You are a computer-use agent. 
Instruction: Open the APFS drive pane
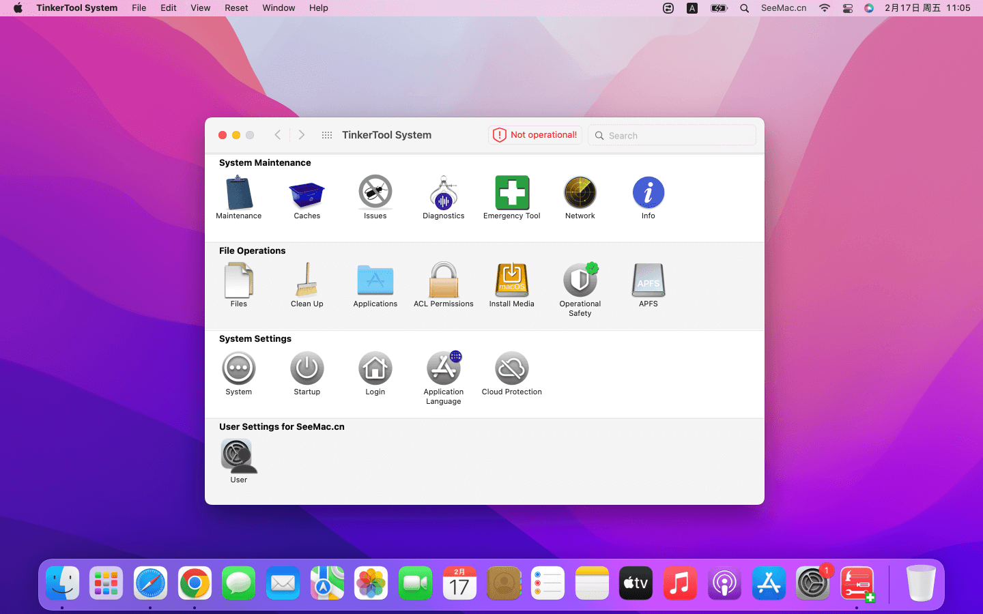(x=648, y=281)
